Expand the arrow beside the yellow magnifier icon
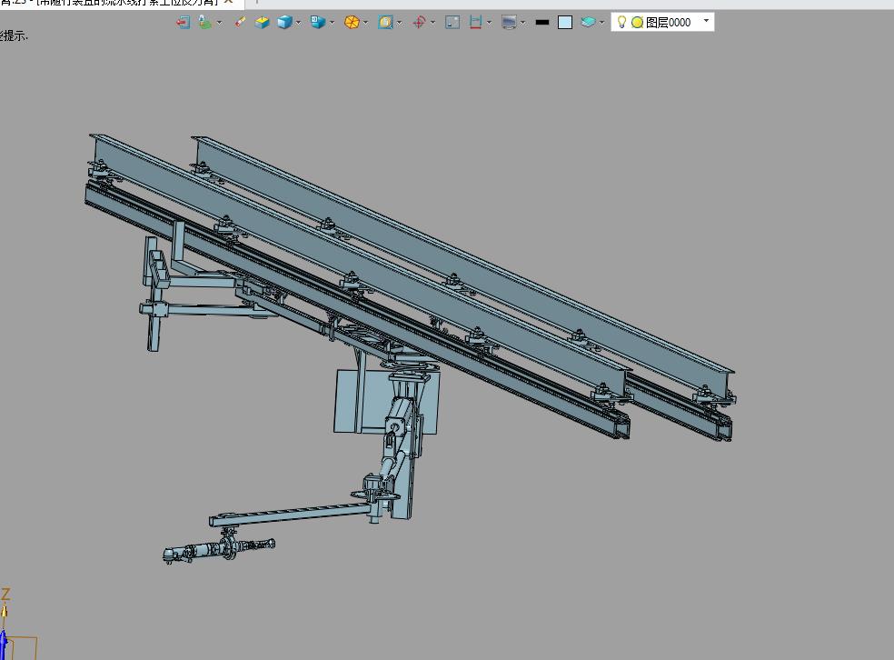The width and height of the screenshot is (894, 660). coord(399,23)
